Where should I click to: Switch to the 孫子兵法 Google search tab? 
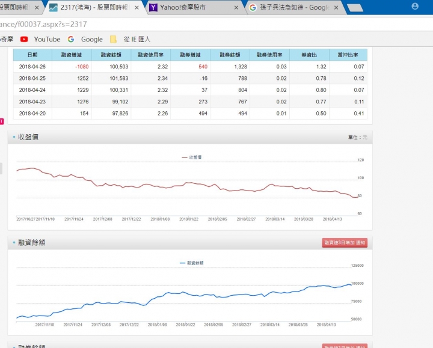pyautogui.click(x=290, y=8)
